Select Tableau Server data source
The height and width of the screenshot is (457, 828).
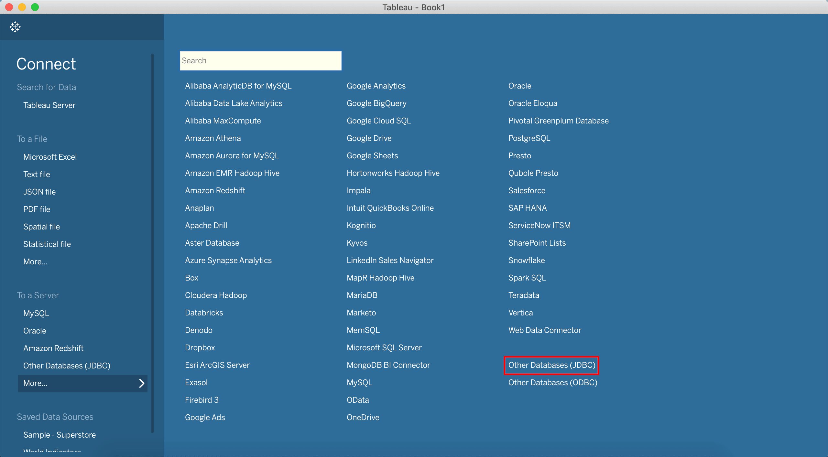tap(50, 105)
